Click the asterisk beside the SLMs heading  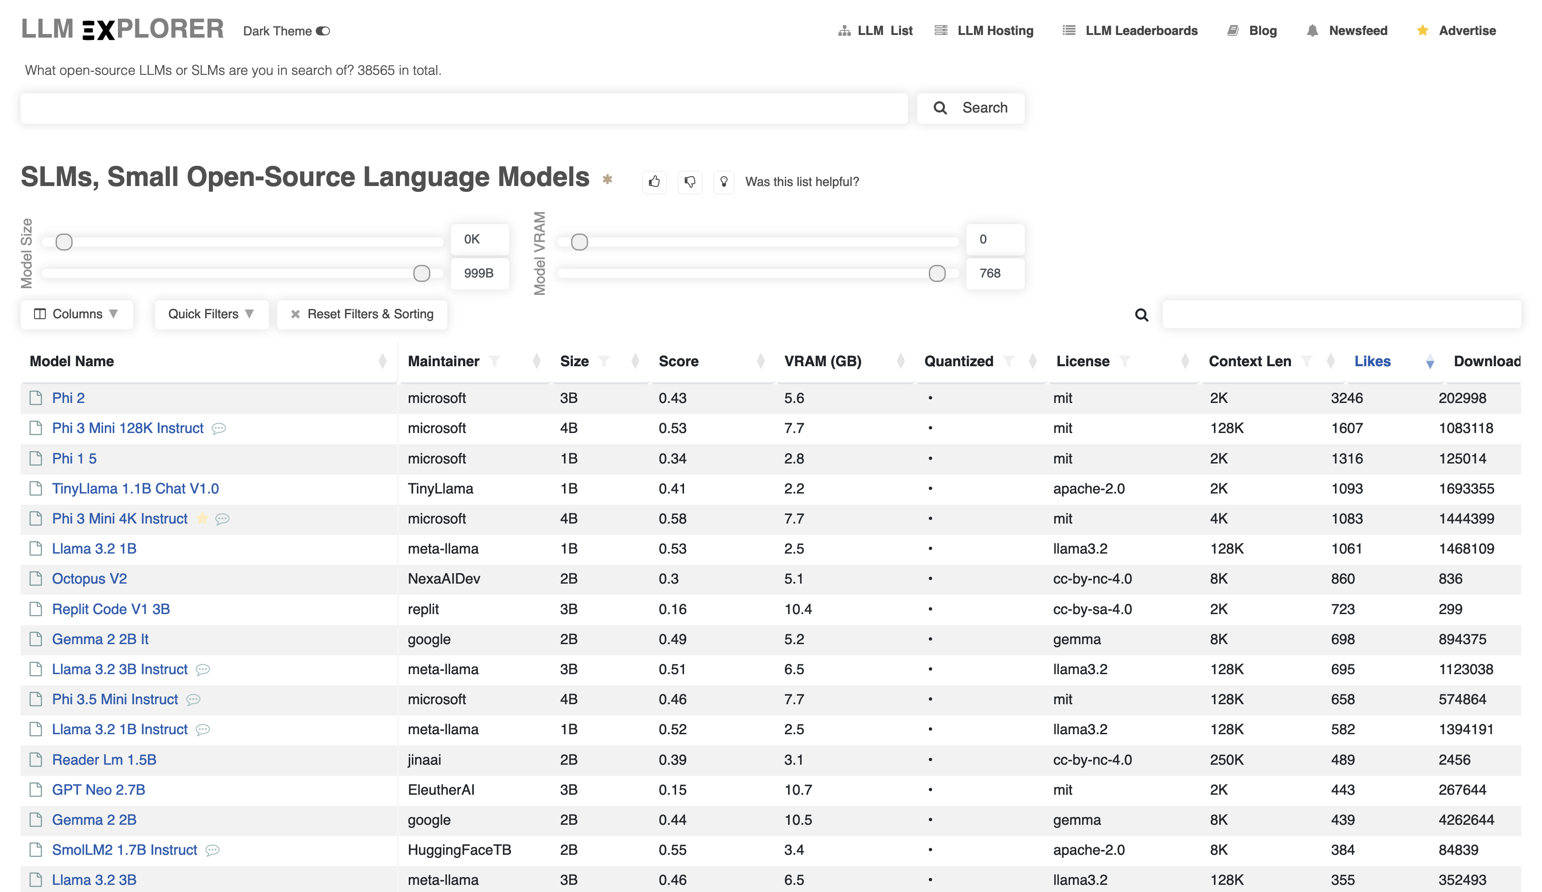click(x=607, y=179)
